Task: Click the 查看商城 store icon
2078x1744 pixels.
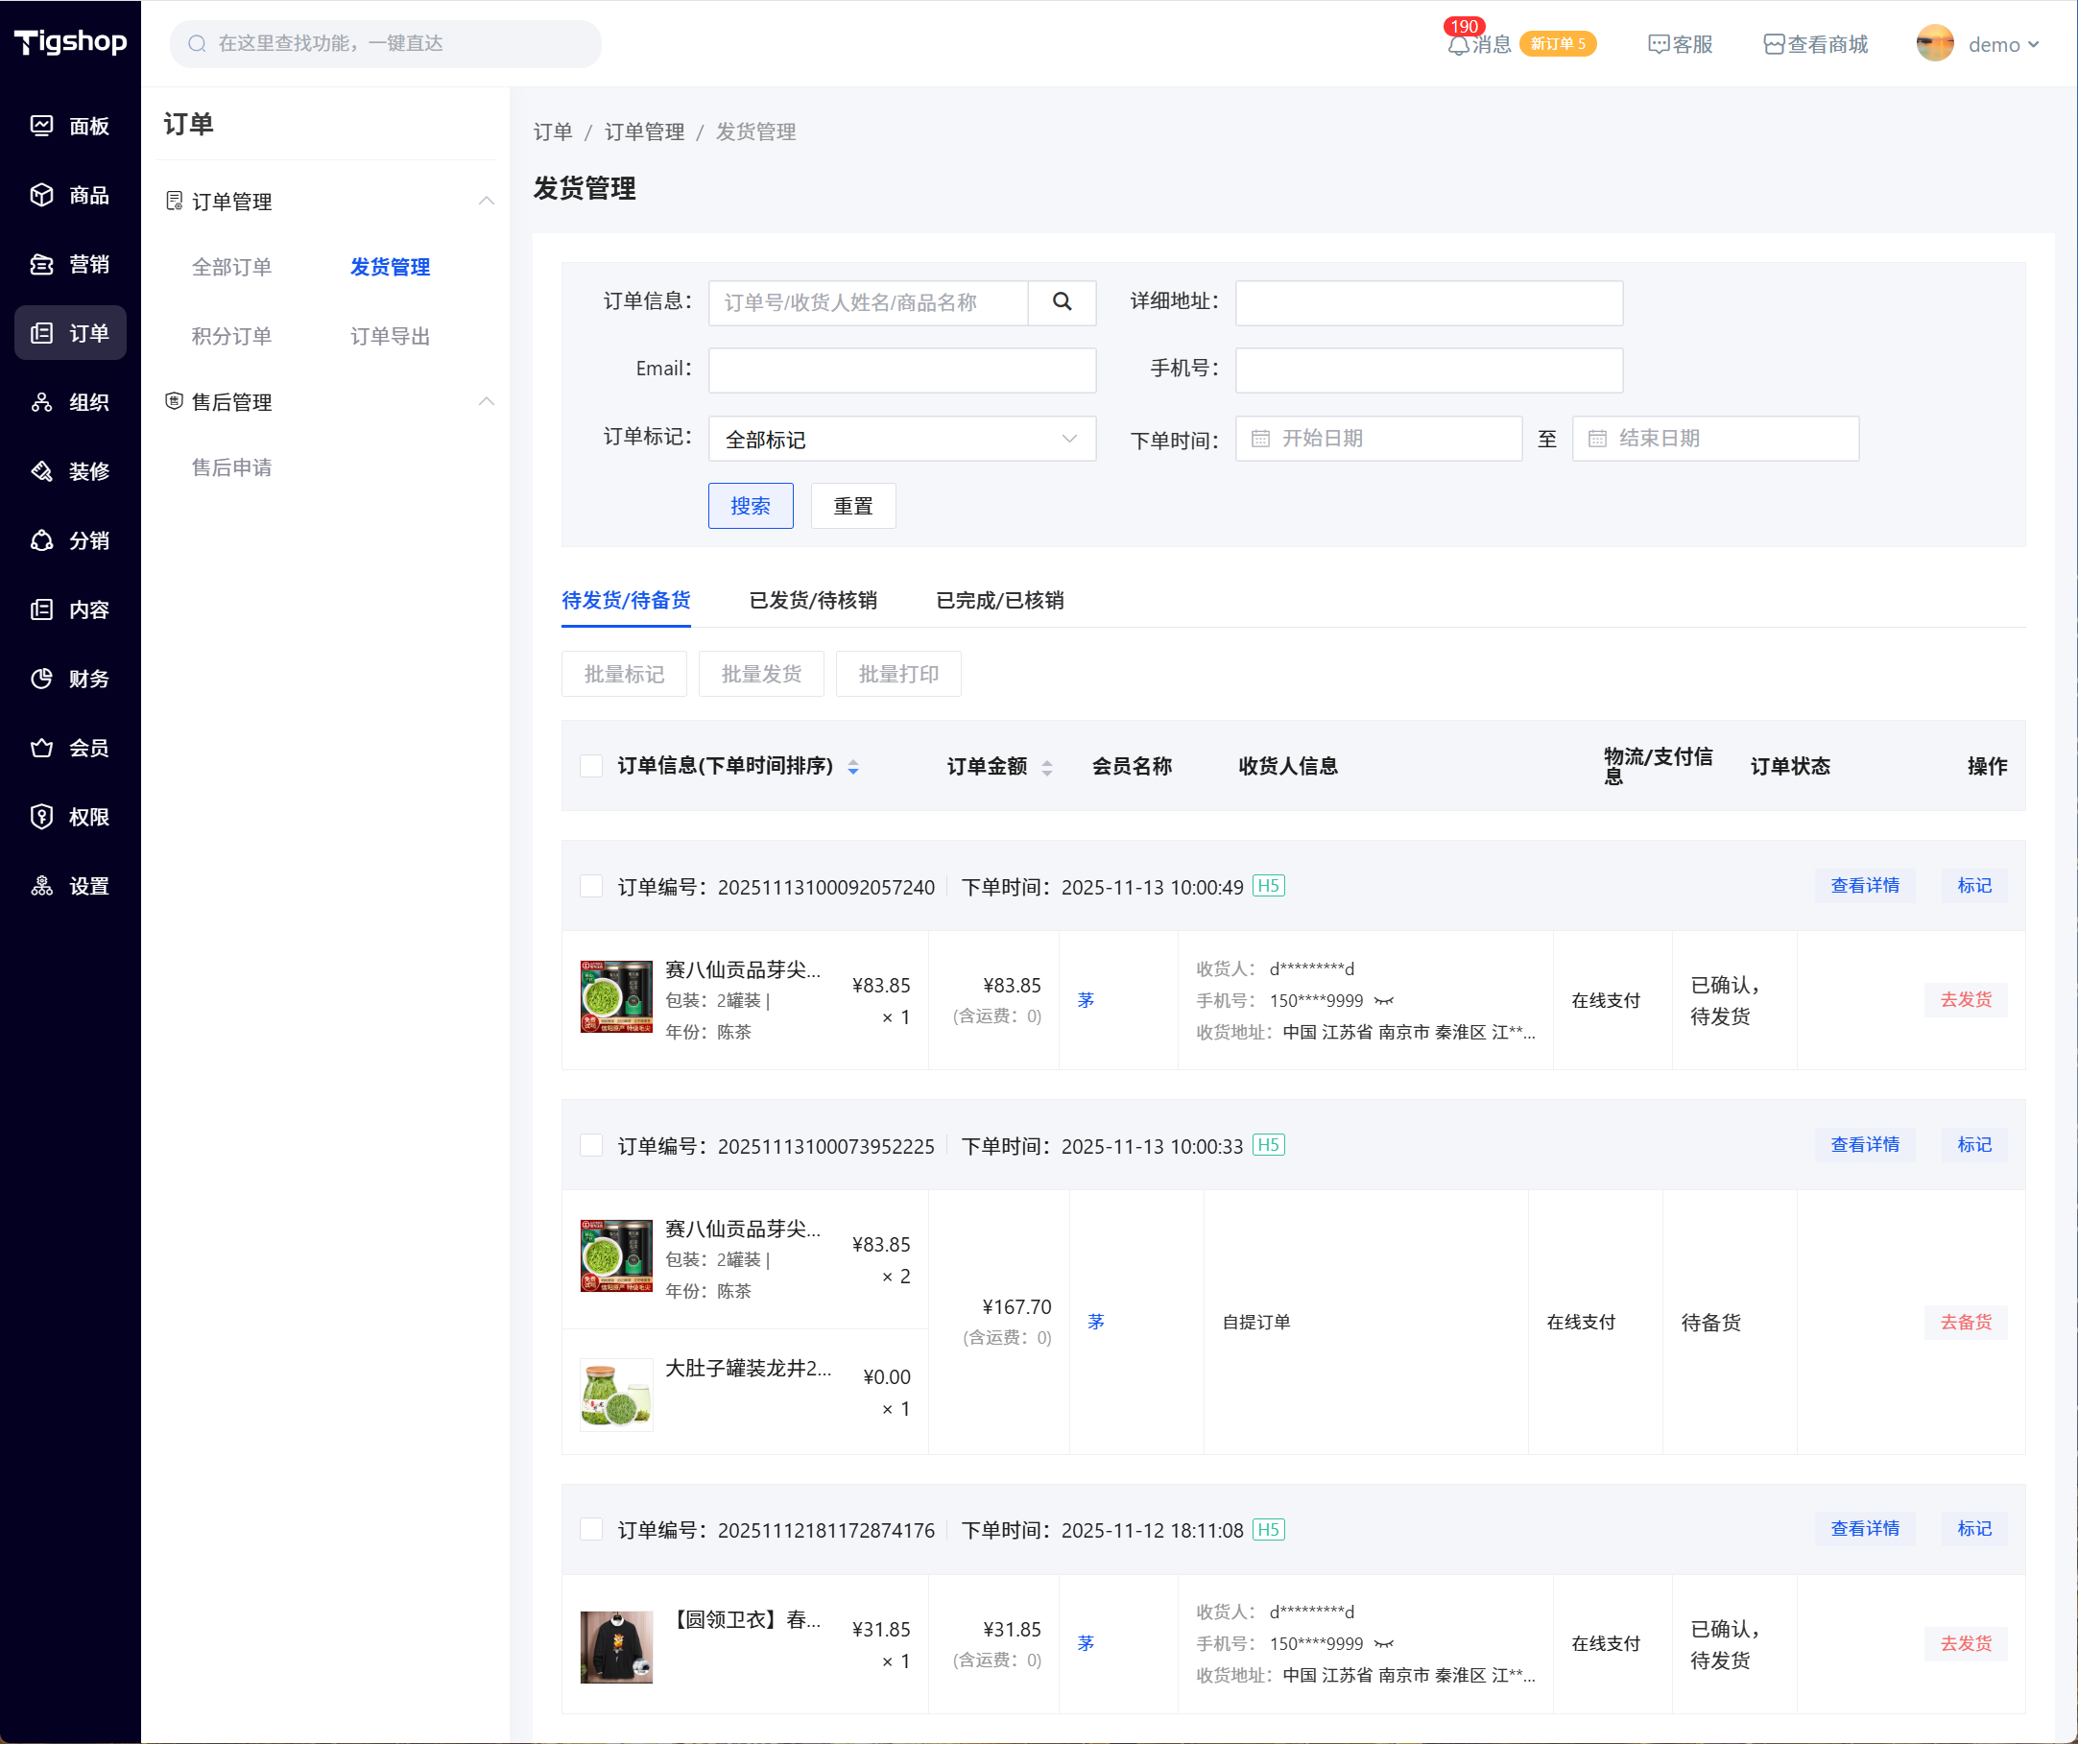Action: click(1773, 44)
